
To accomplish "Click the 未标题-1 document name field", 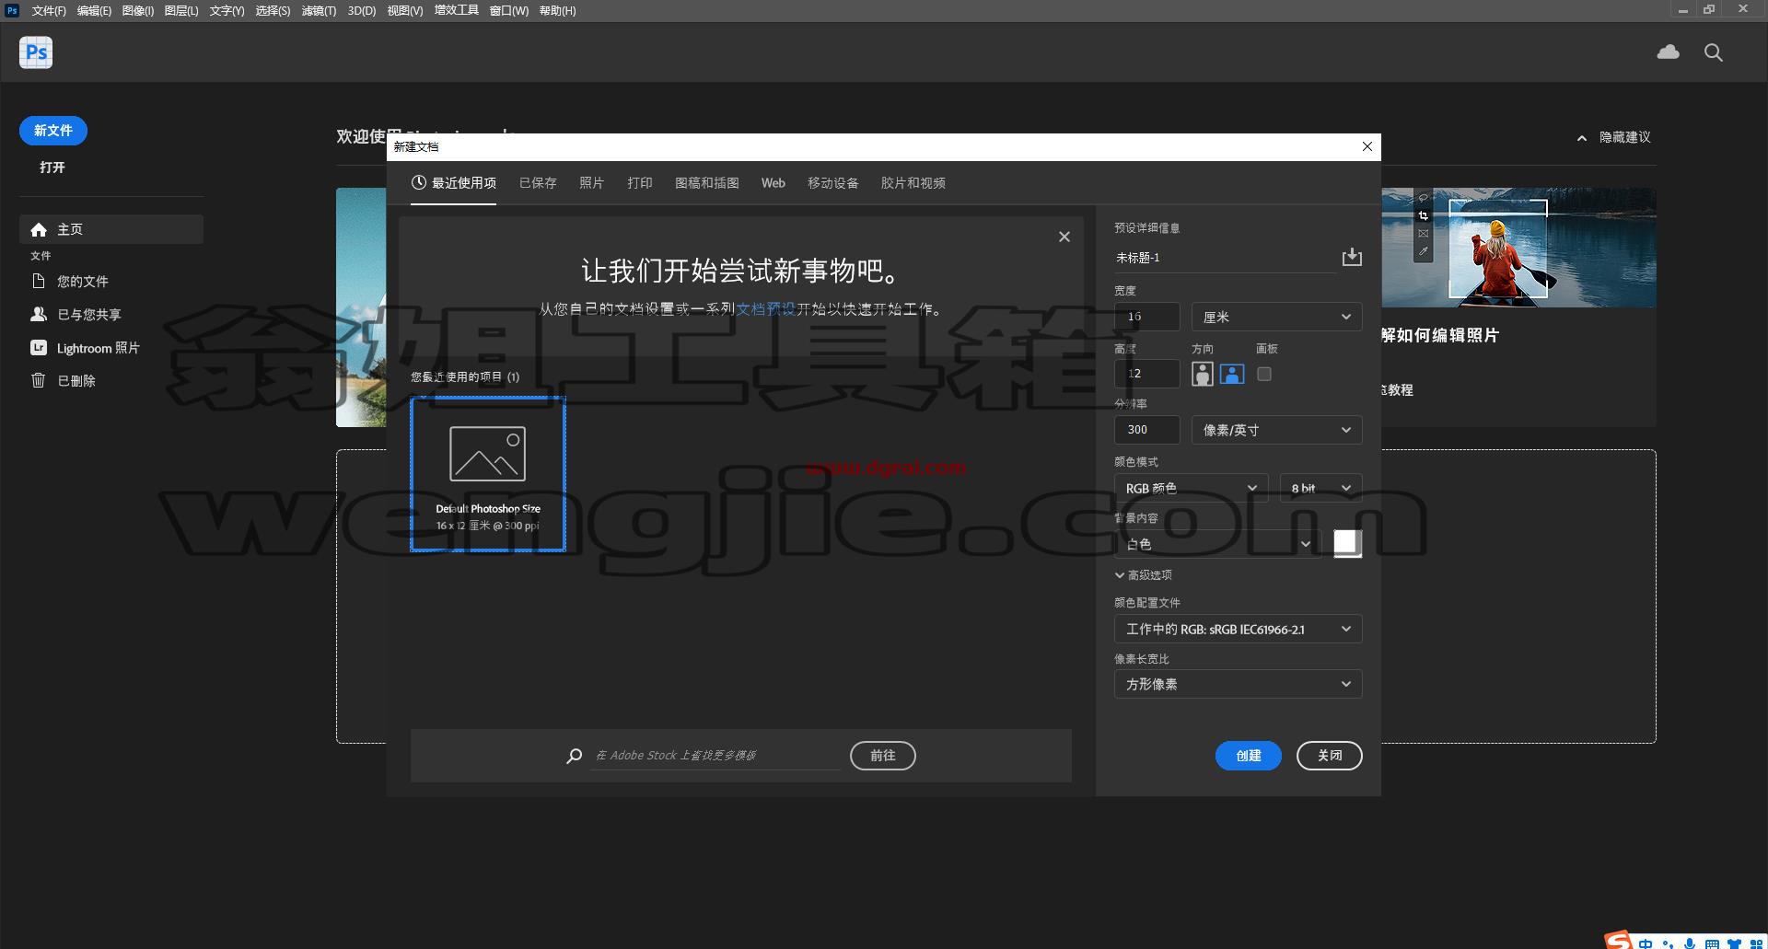I will pyautogui.click(x=1225, y=259).
